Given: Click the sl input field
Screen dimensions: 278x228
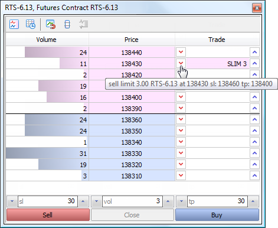Looking at the screenshot, I should point(48,201).
